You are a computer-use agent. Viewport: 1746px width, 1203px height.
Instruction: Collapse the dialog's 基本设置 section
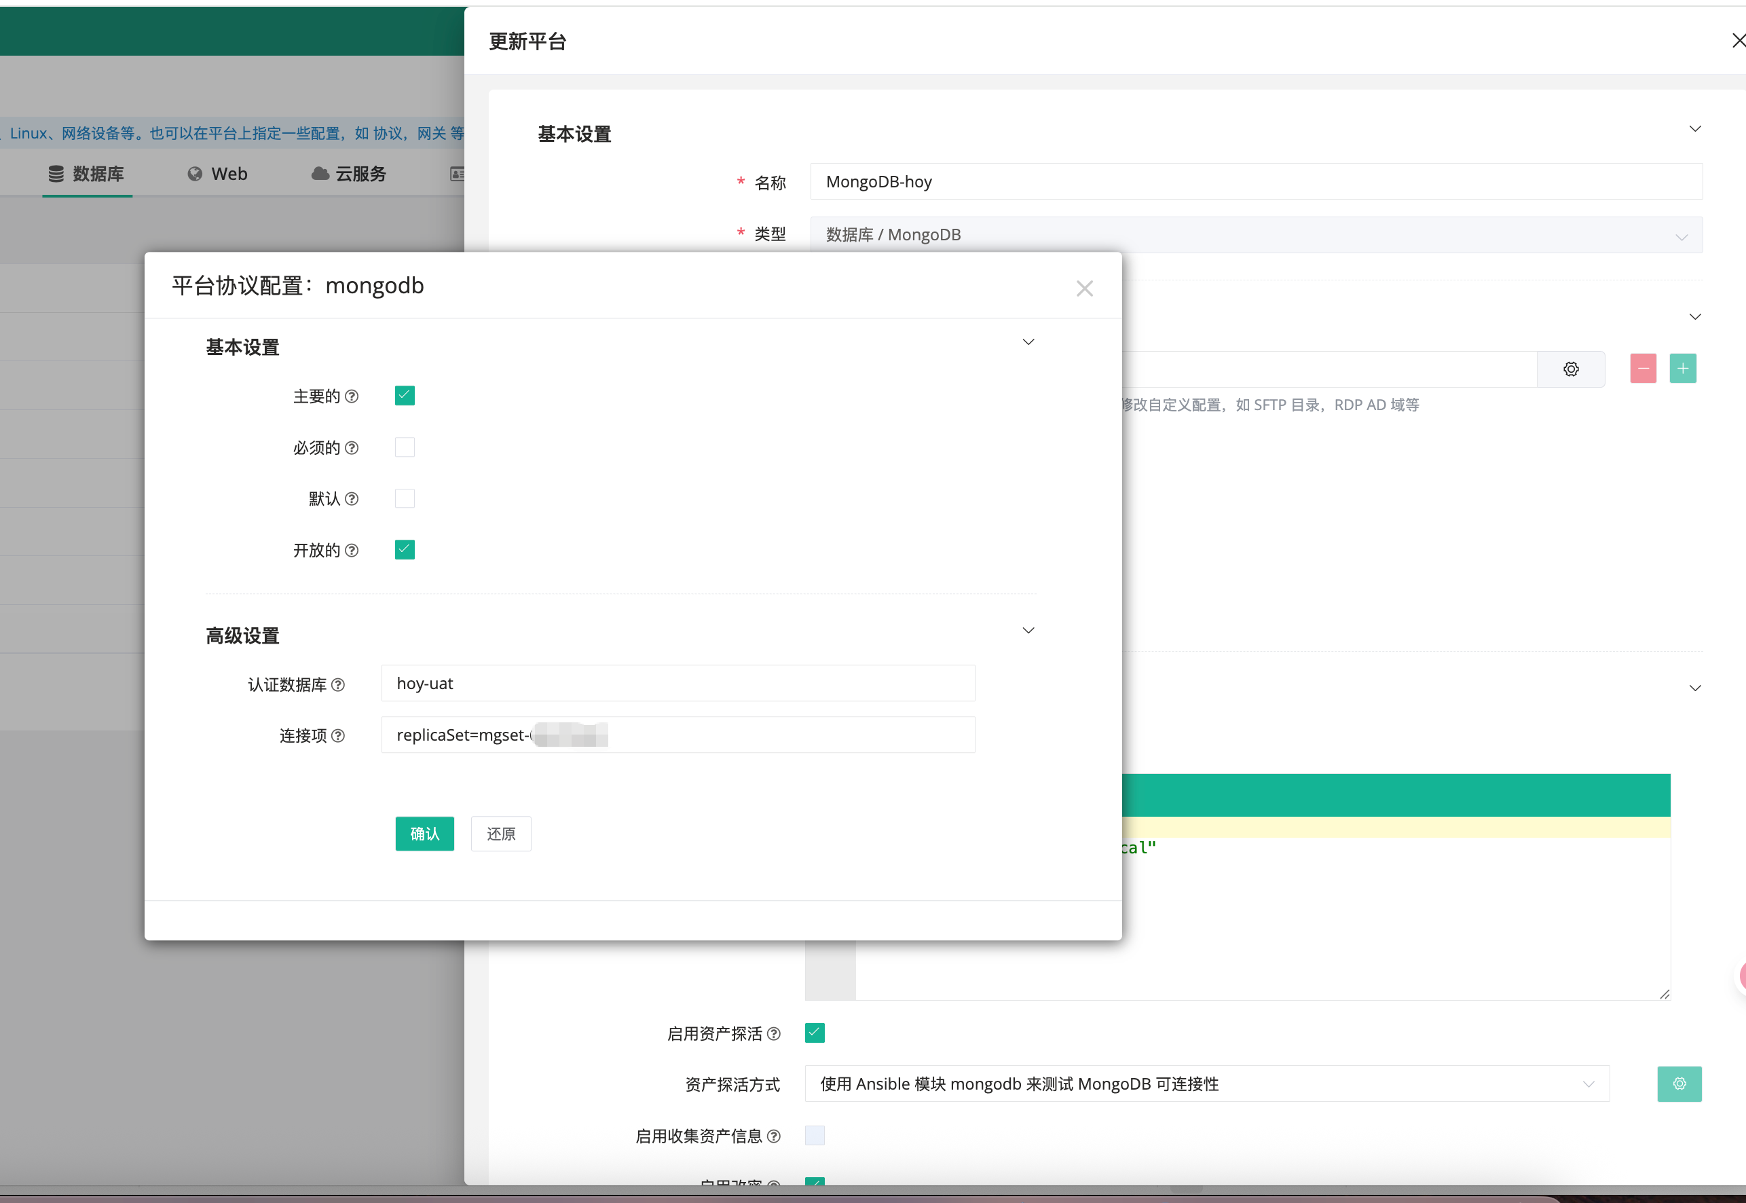(1028, 342)
